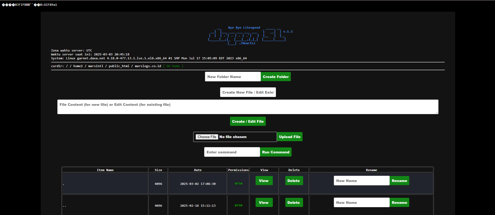Screen dimensions: 495x215
Task: Go to public_html in the curdir path
Action: pyautogui.click(x=119, y=66)
